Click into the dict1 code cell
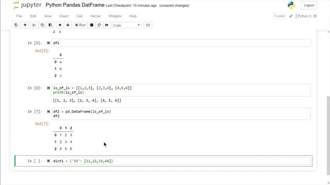The image size is (330, 185). (x=181, y=161)
